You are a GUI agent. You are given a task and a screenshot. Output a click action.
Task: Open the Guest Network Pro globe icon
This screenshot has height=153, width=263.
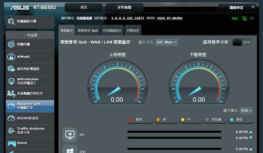(11, 69)
